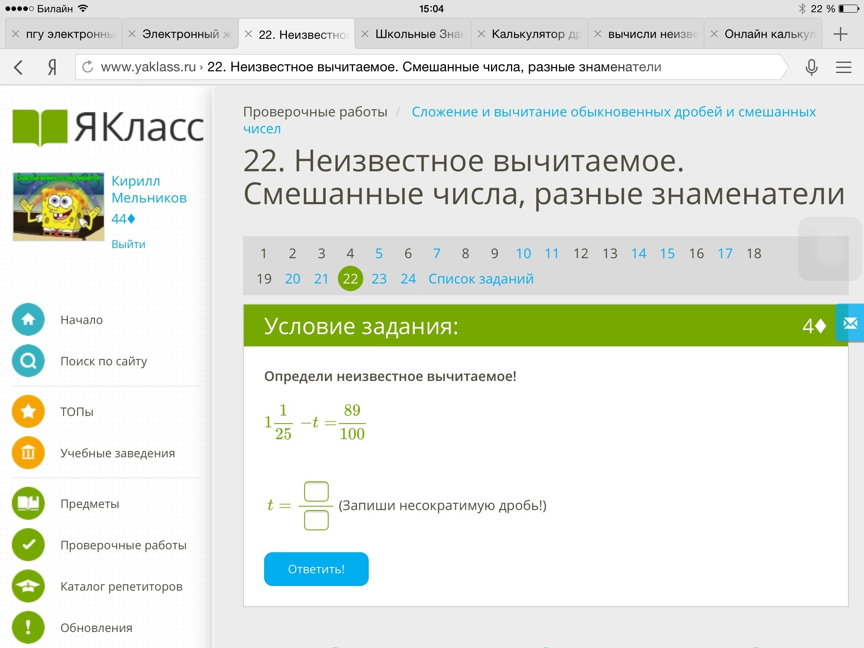Tap the microphone voice search icon
864x648 pixels.
click(x=811, y=67)
